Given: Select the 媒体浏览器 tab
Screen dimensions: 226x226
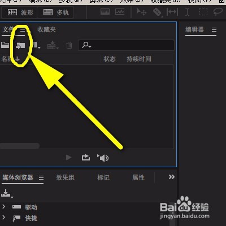Looking at the screenshot, I should click(18, 177).
